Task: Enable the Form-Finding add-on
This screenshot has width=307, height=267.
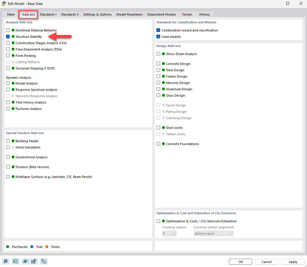Action: [8, 56]
